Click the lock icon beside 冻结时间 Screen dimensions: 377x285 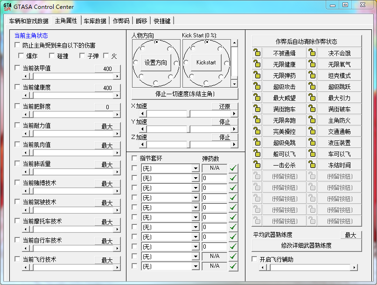click(312, 165)
